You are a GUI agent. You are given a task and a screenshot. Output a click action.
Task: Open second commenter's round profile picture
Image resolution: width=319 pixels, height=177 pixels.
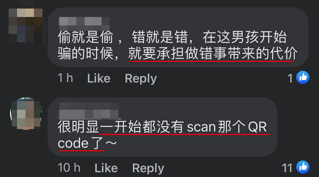26,113
